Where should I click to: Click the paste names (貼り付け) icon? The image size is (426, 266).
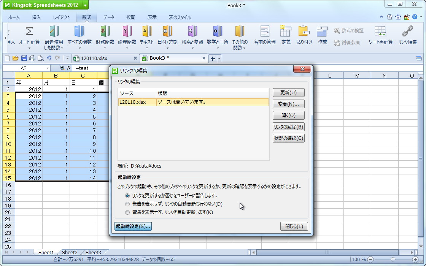point(304,32)
